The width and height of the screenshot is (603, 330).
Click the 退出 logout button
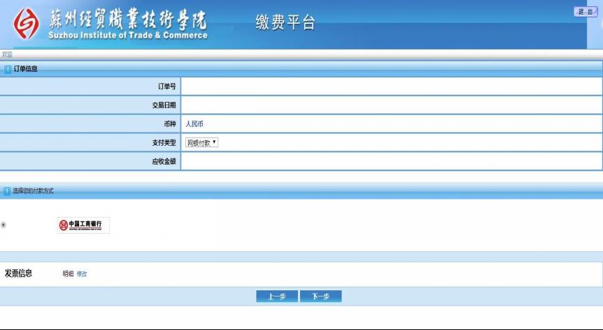click(585, 12)
